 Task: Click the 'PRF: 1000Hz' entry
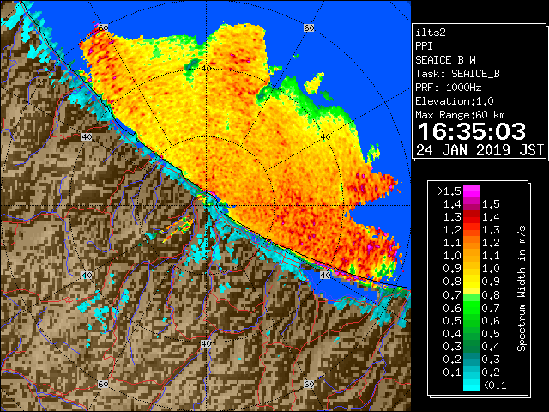(449, 88)
